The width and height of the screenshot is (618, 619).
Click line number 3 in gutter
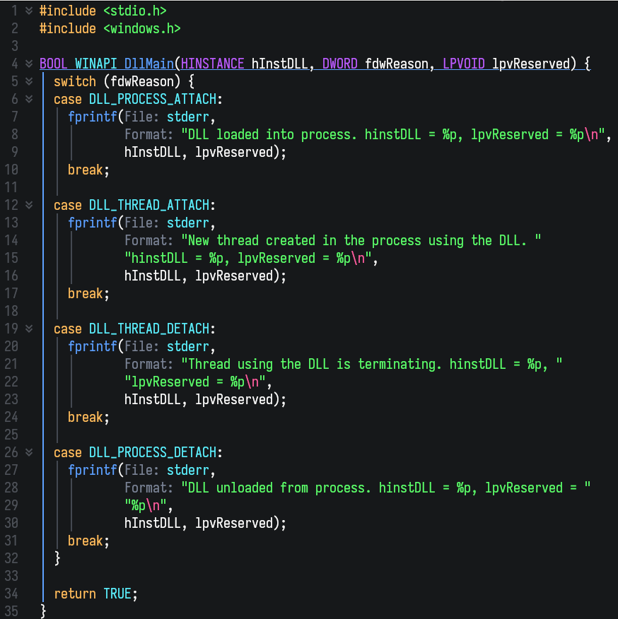15,46
